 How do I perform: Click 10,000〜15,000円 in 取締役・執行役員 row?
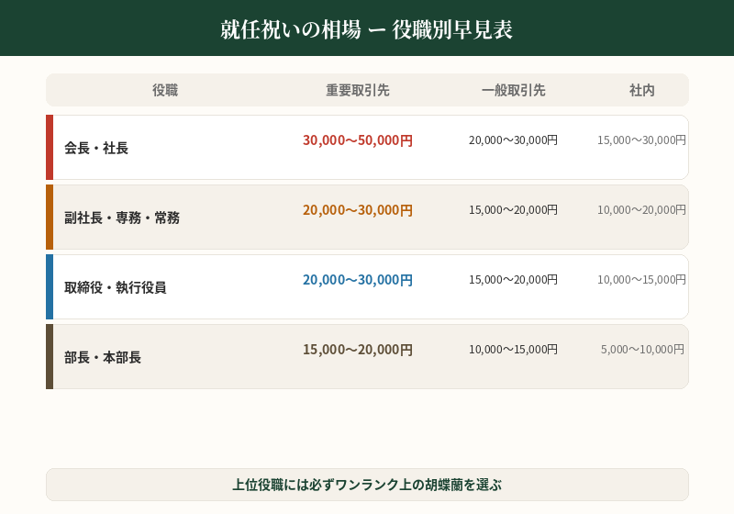[x=641, y=279]
